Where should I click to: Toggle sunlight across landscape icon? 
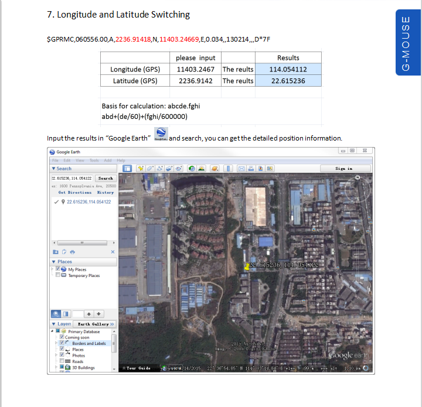pos(201,169)
